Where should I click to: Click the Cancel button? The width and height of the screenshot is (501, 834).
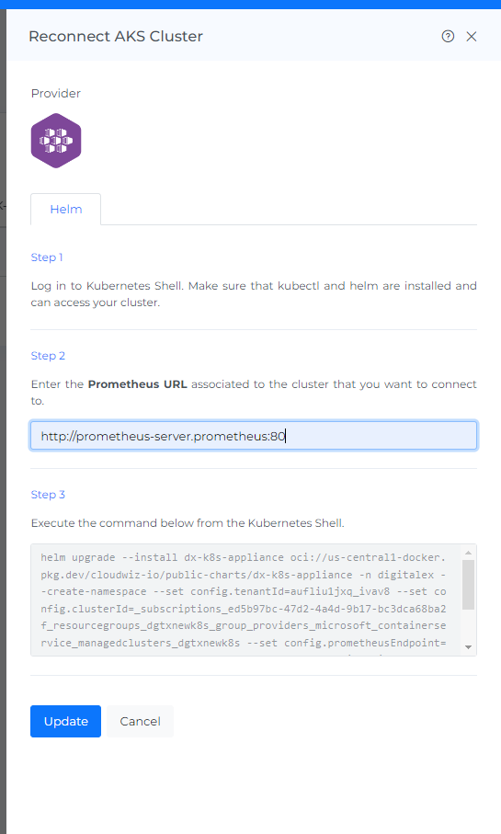(x=140, y=721)
